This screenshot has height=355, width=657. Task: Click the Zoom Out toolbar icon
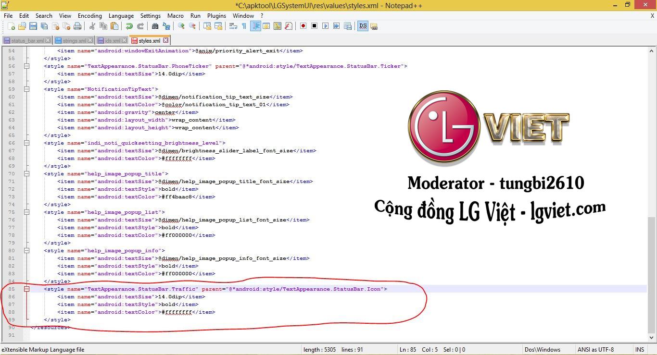point(192,26)
